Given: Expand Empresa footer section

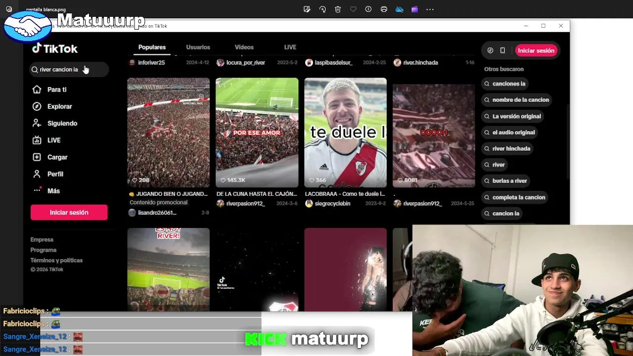Looking at the screenshot, I should pyautogui.click(x=42, y=240).
